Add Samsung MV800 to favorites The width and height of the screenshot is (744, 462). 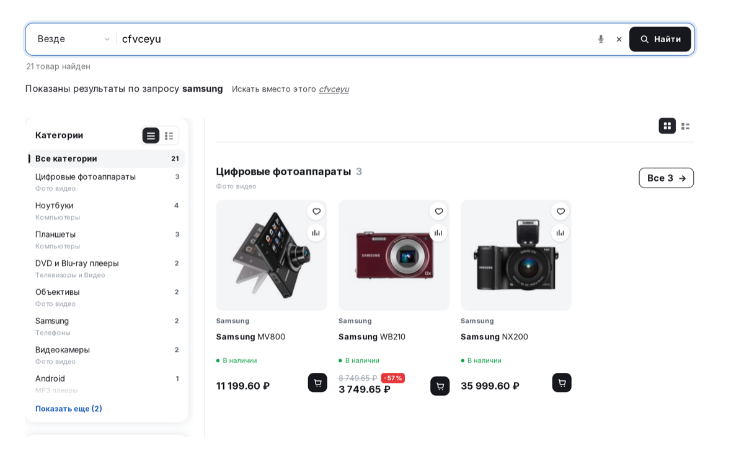316,212
